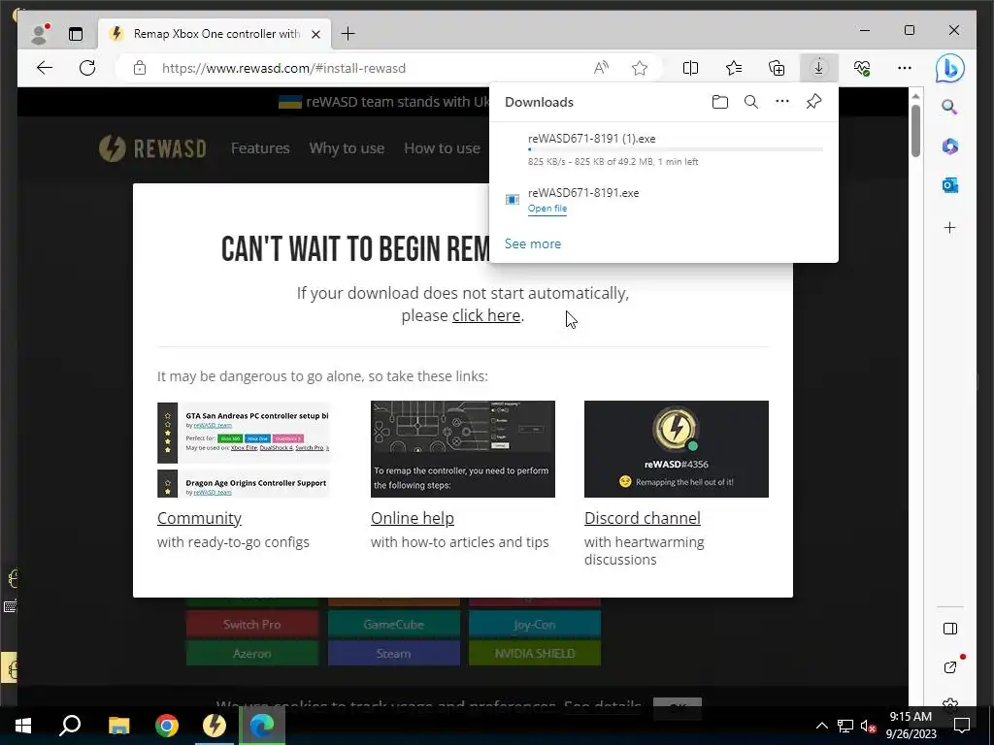Screen dimensions: 994x745
Task: Add a sidebar app with plus
Action: (949, 227)
